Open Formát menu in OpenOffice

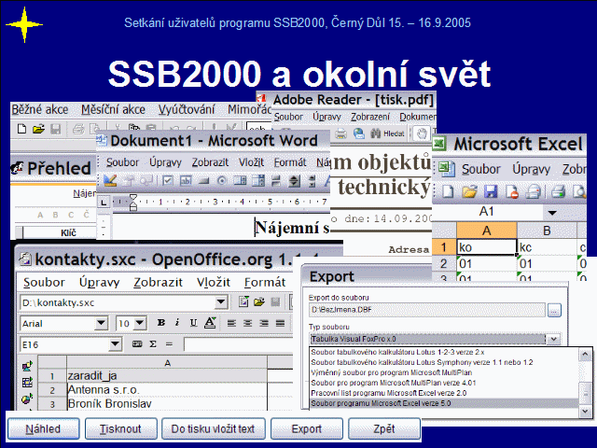coord(265,282)
